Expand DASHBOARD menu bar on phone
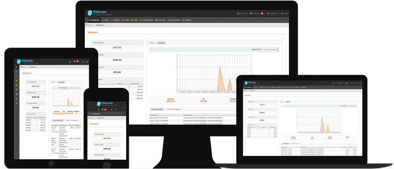The image size is (394, 169). click(x=107, y=114)
